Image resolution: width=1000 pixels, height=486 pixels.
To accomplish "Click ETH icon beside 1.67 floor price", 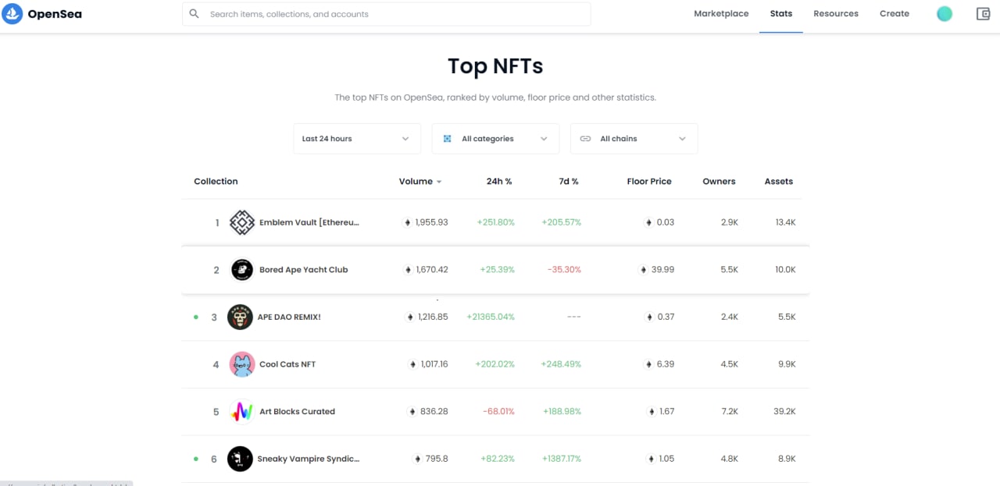I will [652, 412].
